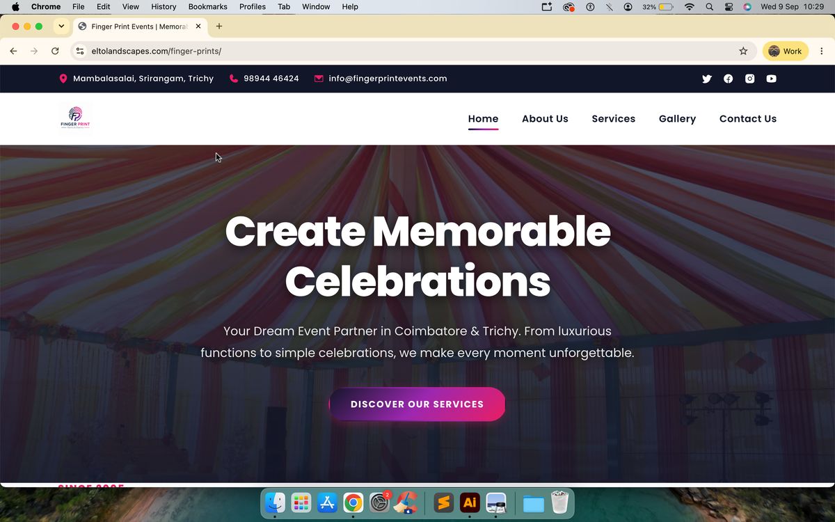Image resolution: width=835 pixels, height=522 pixels.
Task: Open CCleaner from the dock
Action: pyautogui.click(x=406, y=503)
